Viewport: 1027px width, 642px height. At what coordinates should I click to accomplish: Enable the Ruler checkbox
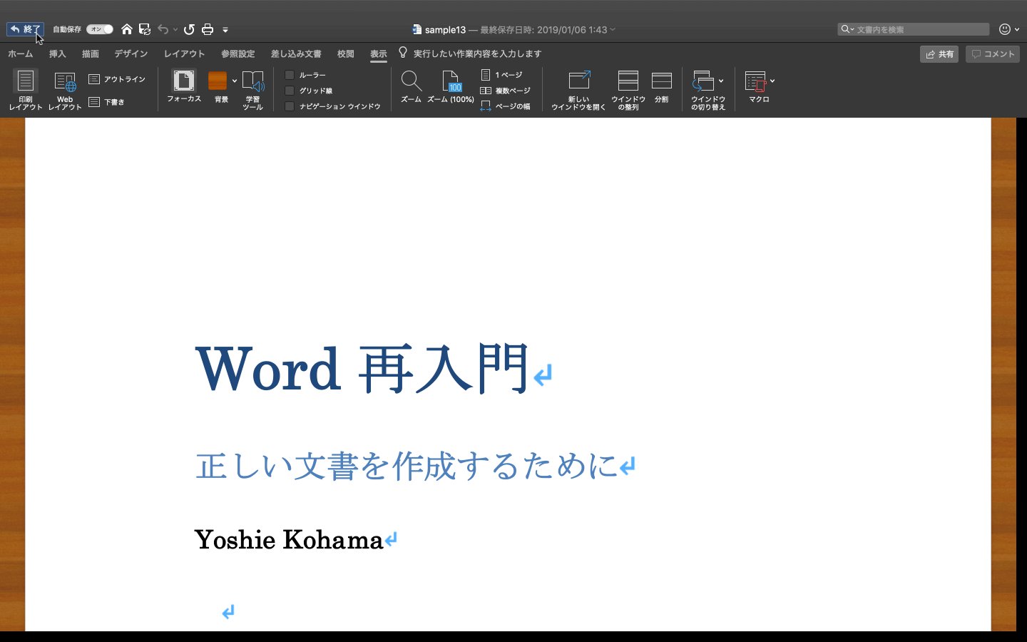[290, 75]
